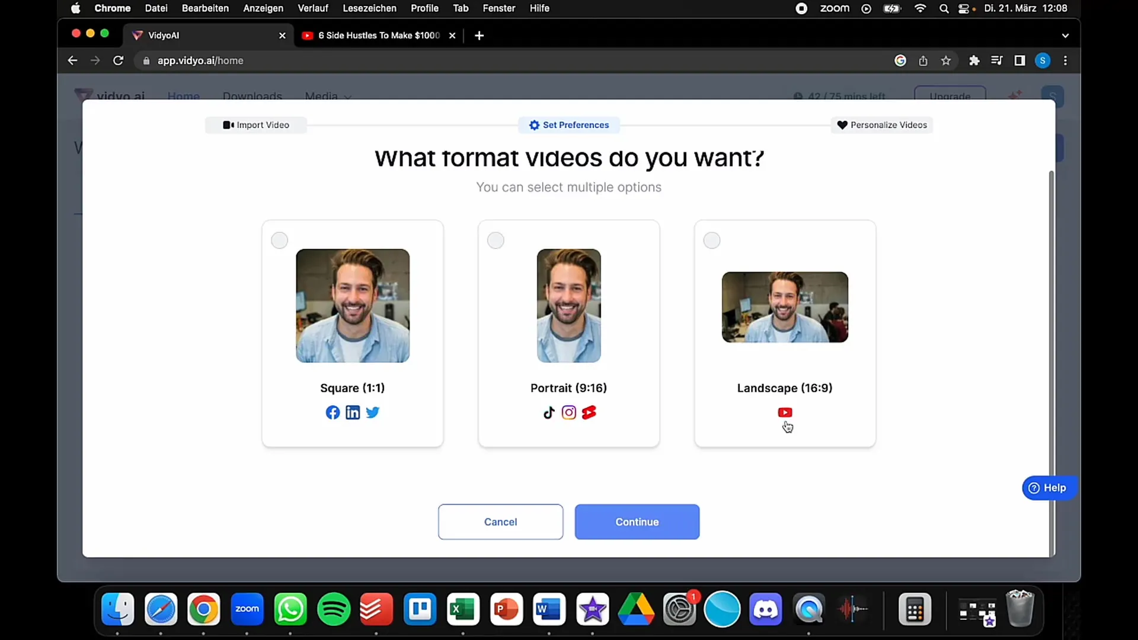Share this page via the share icon
Viewport: 1138px width, 640px height.
[923, 60]
